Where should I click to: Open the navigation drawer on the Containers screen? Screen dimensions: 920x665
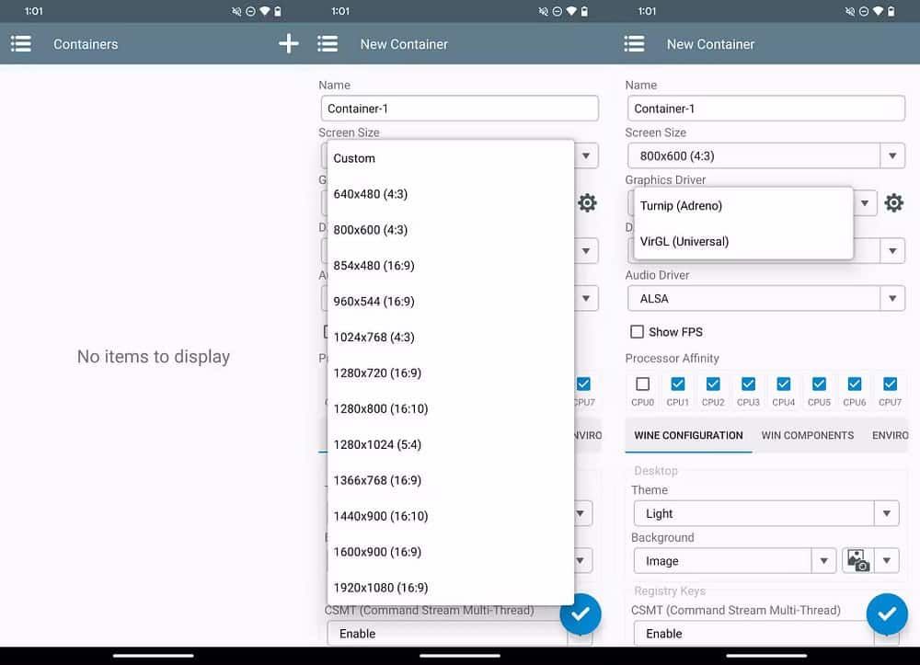tap(20, 43)
